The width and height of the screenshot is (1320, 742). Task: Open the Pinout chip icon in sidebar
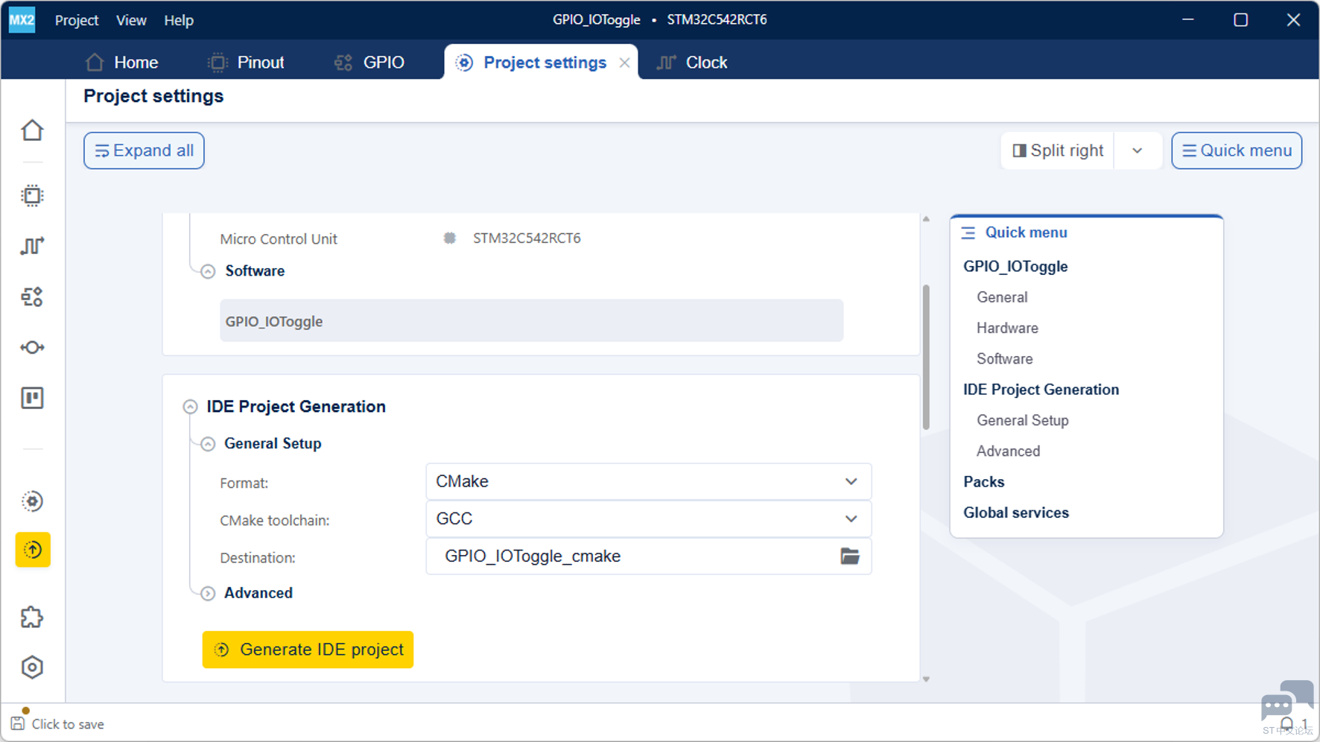(32, 195)
